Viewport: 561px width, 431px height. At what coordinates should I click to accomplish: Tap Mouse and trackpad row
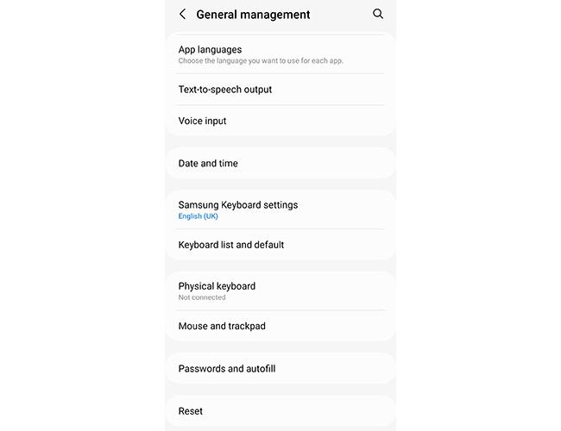[280, 326]
